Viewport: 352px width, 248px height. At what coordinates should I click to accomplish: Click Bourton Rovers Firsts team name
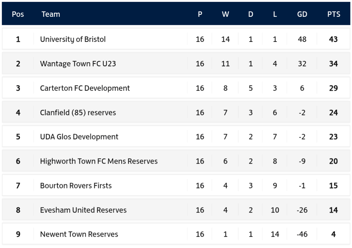click(76, 185)
